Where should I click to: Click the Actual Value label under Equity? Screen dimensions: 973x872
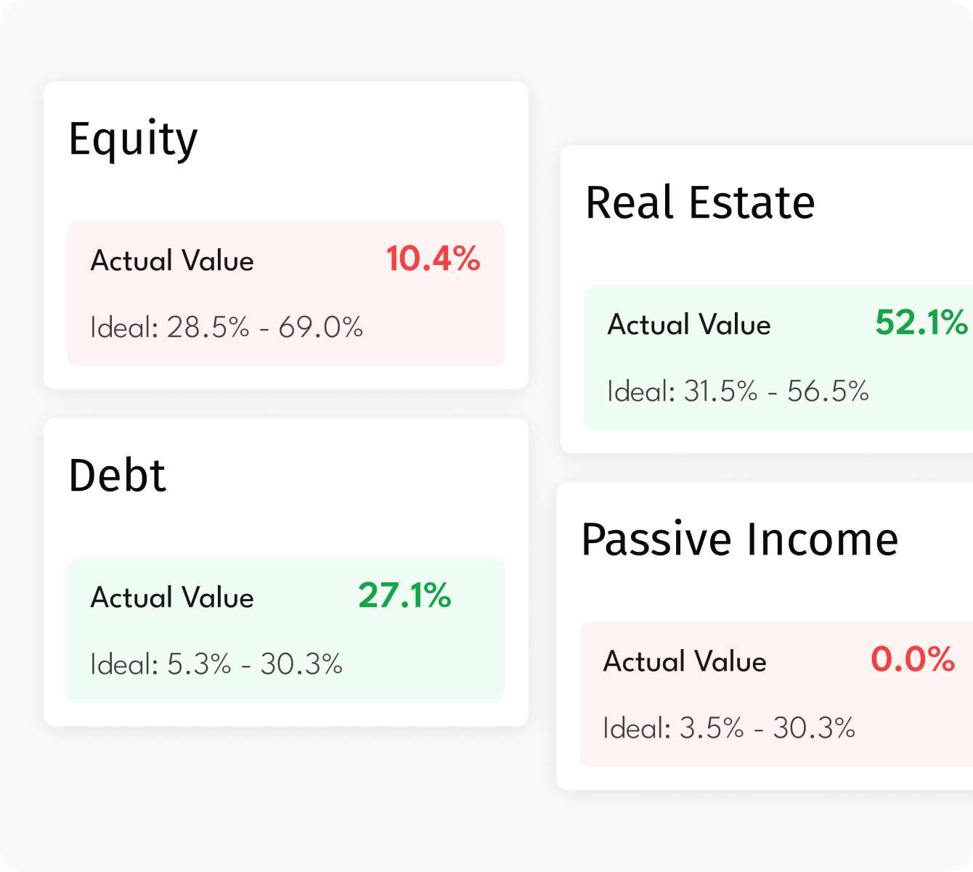click(172, 260)
